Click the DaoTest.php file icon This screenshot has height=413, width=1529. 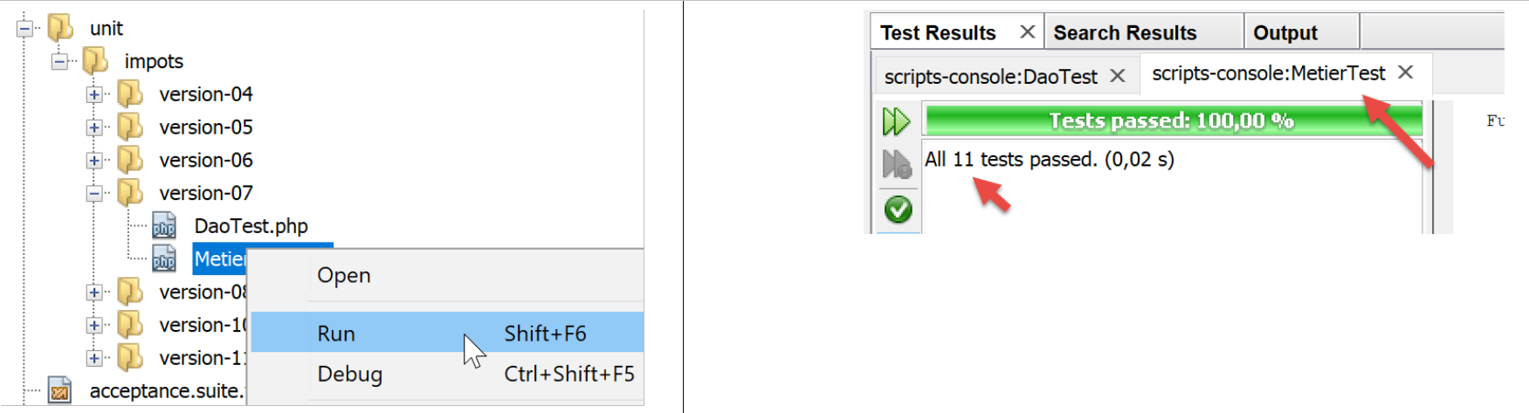(164, 226)
